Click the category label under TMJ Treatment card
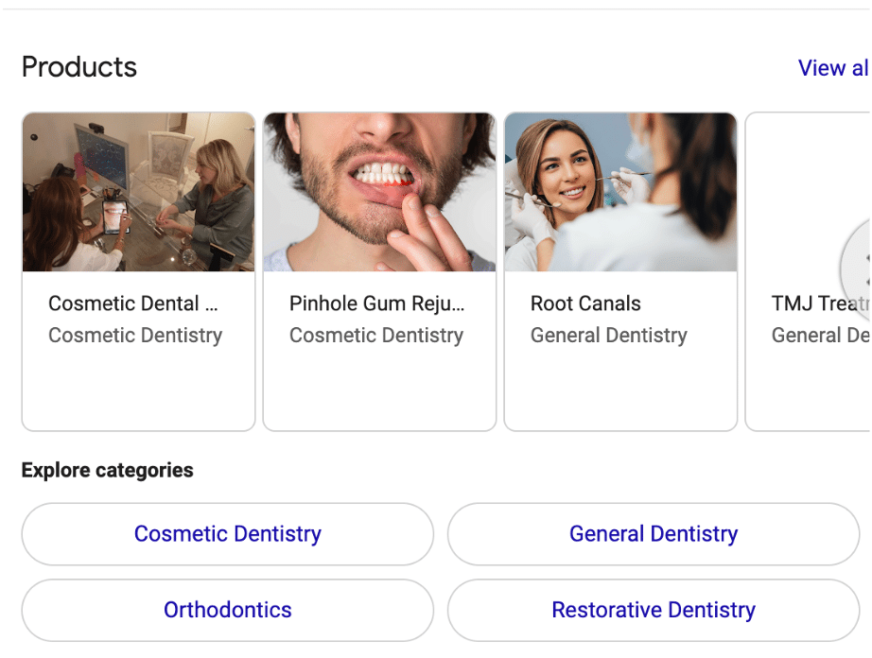The image size is (872, 658). point(819,335)
